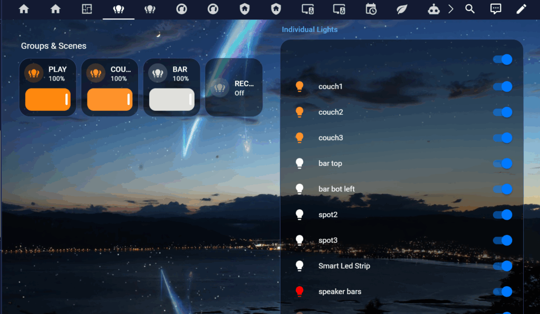Open the couch2 light name

(x=331, y=112)
